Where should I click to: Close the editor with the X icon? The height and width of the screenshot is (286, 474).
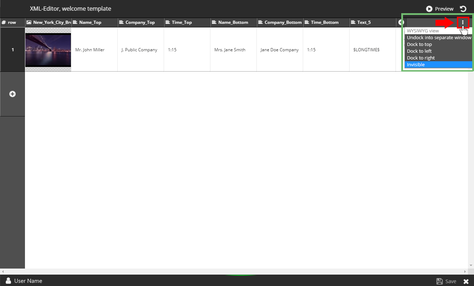click(466, 281)
